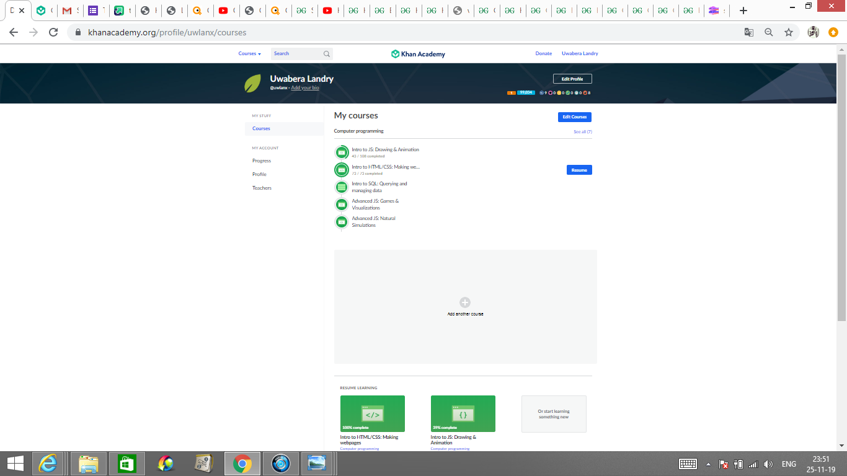Click Intro to JS Drawing course icon
This screenshot has width=847, height=476.
(x=341, y=152)
